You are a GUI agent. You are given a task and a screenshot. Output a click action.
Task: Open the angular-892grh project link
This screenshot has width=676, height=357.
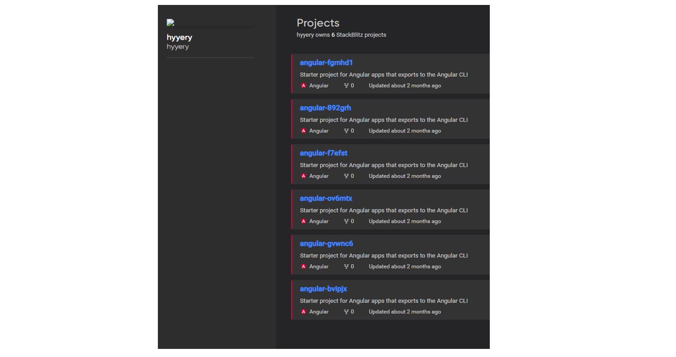tap(325, 108)
